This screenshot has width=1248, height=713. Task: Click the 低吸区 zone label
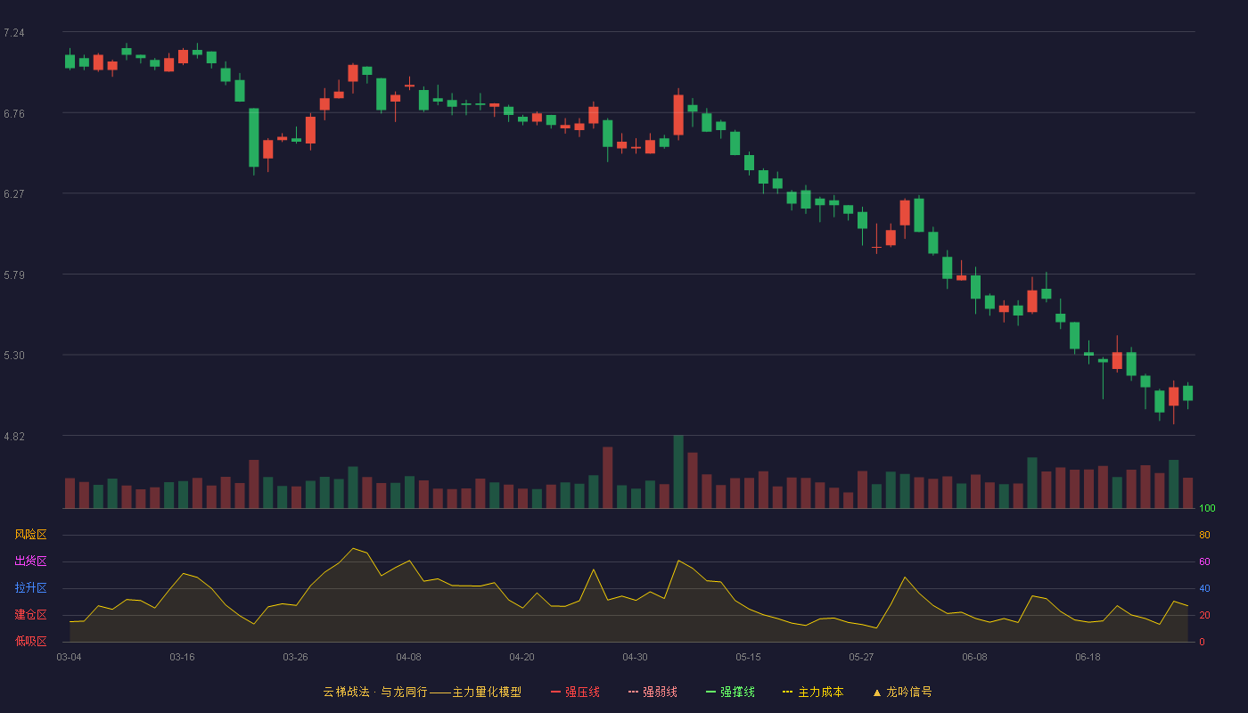30,641
